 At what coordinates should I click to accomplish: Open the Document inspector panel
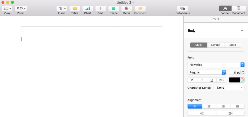pos(239,8)
